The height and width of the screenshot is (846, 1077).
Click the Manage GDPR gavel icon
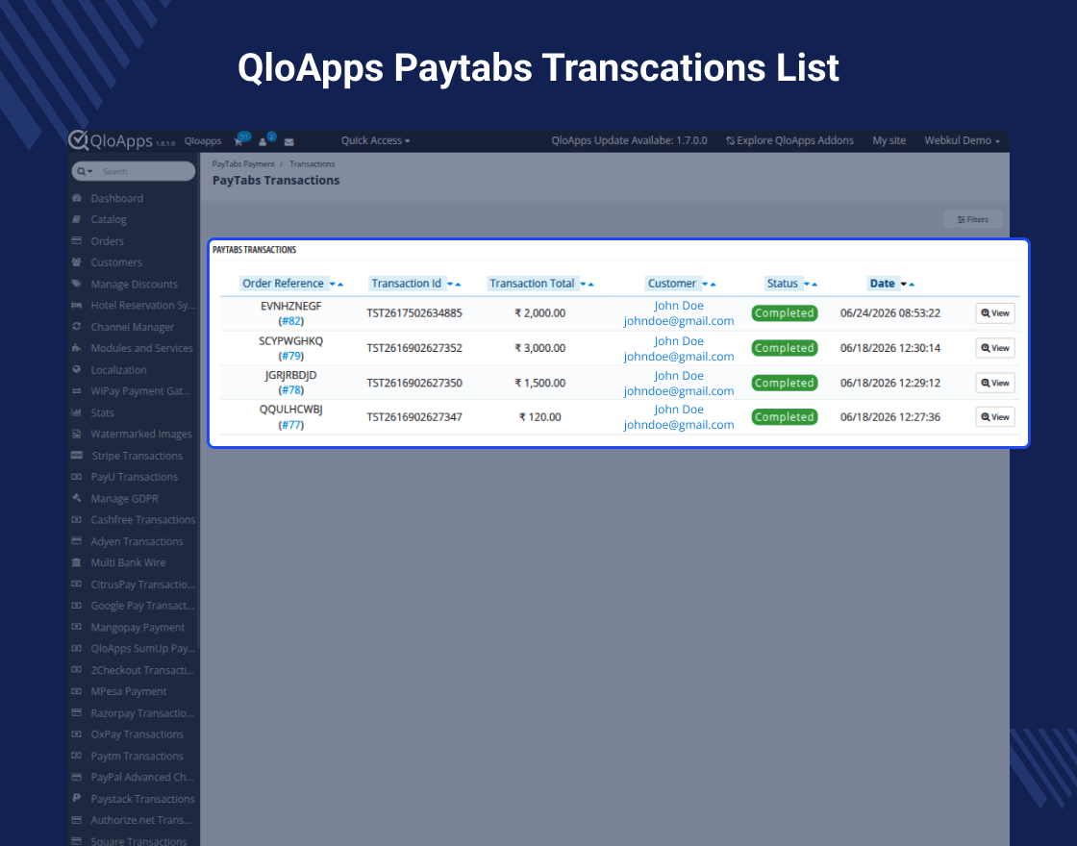[x=76, y=498]
